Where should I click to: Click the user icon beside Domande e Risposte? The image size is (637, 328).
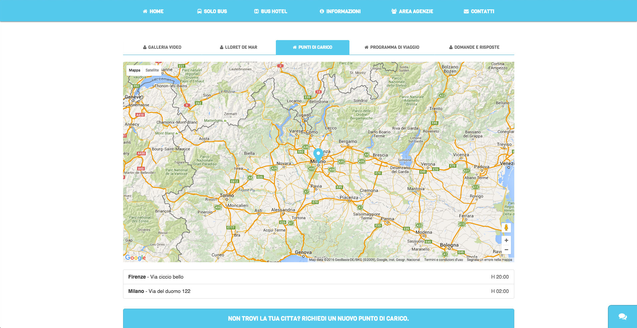tap(451, 47)
